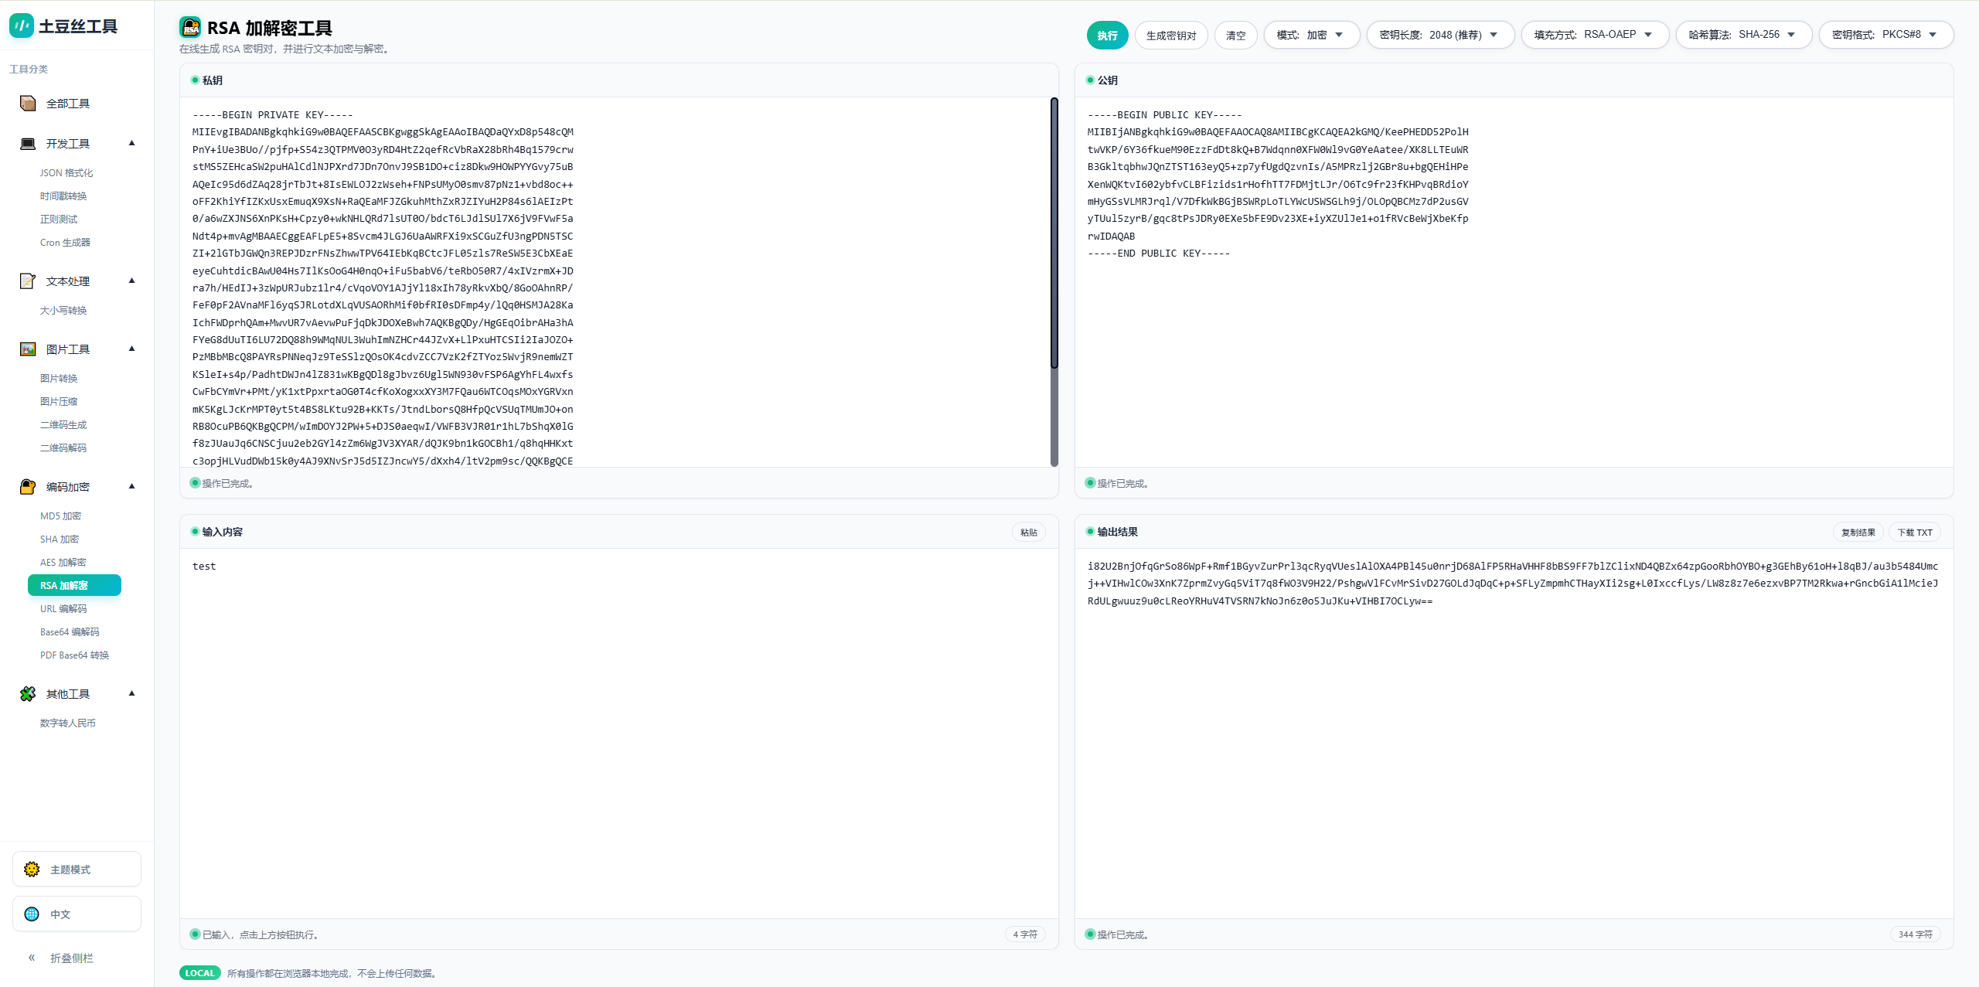
Task: Open the 模式 加密 dropdown
Action: (1311, 35)
